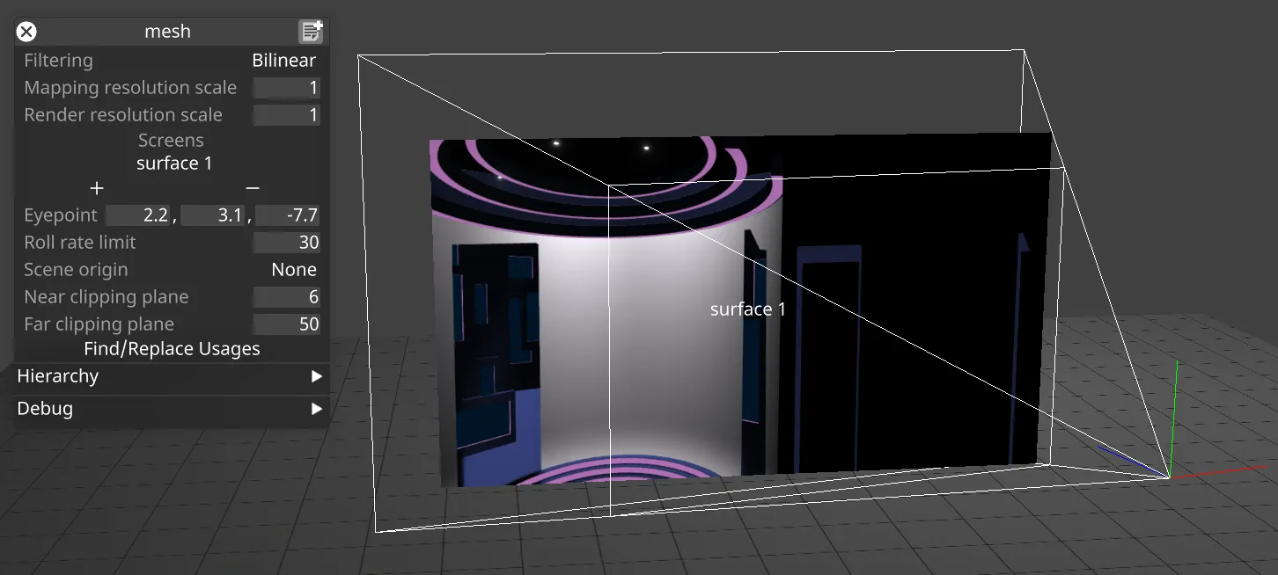This screenshot has height=575, width=1278.
Task: Change the Roll rate limit from 30
Action: [x=286, y=242]
